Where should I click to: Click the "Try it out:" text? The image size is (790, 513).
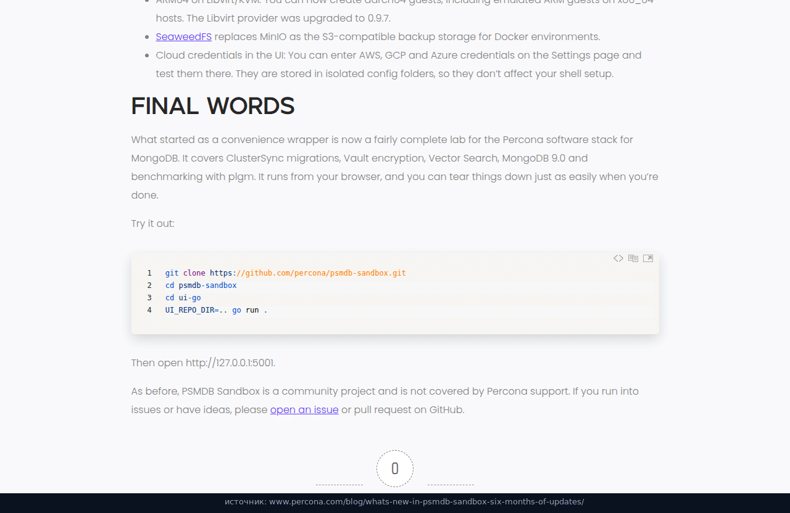point(153,223)
